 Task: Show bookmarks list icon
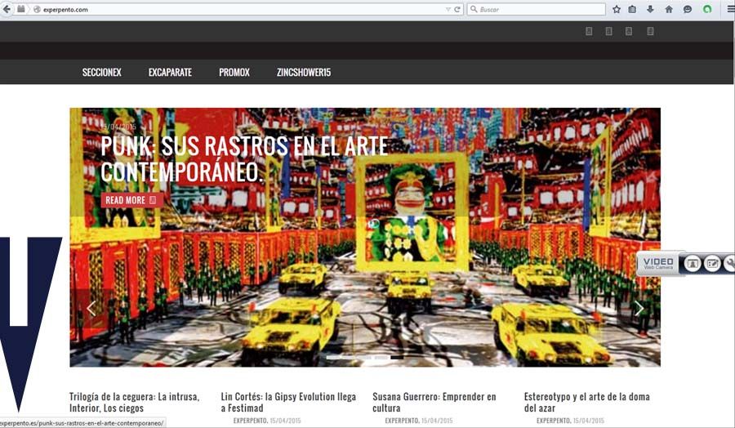[632, 9]
